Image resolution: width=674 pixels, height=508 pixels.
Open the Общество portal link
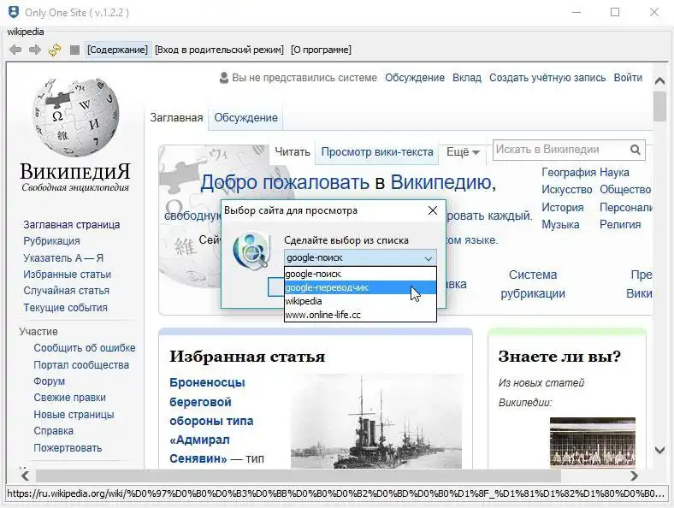tap(625, 190)
